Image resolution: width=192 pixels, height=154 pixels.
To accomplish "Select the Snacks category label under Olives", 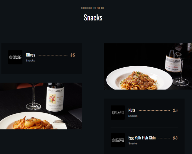I will [30, 61].
